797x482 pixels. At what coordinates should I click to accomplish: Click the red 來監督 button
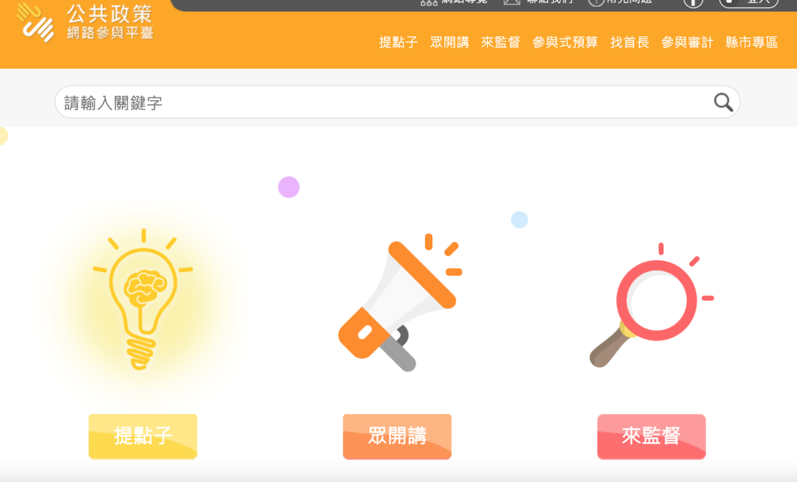(x=651, y=437)
